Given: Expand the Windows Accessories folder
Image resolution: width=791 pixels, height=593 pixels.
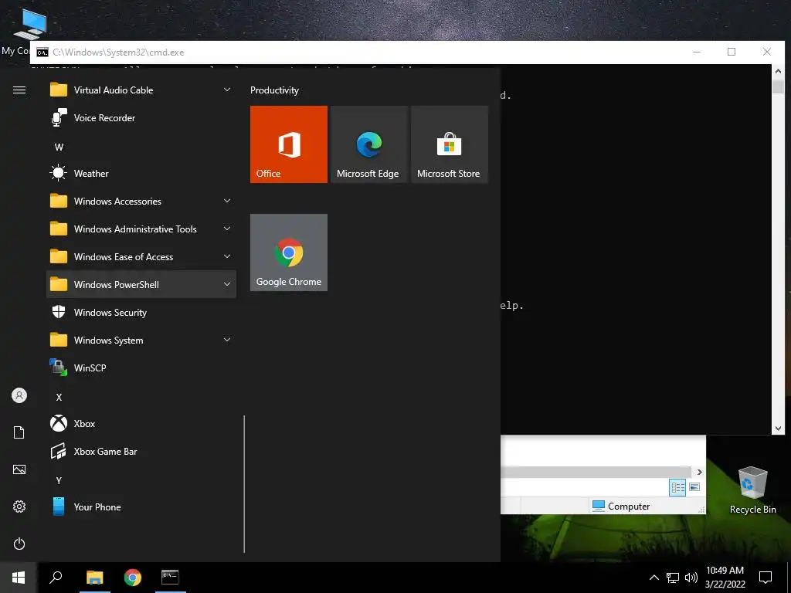Looking at the screenshot, I should click(x=141, y=202).
